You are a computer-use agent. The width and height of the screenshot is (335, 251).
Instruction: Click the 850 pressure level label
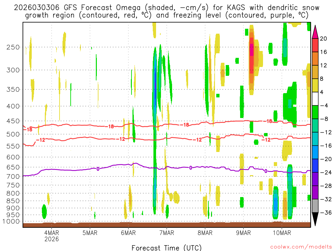point(13,201)
